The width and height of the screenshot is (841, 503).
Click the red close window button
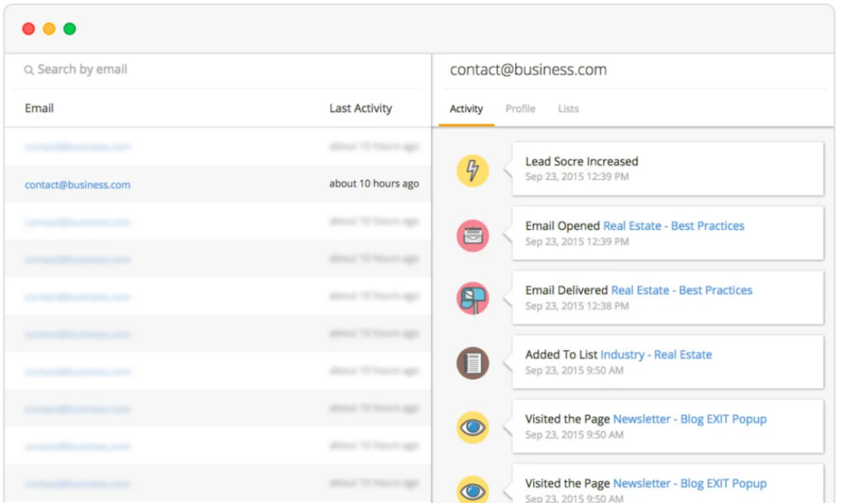coord(29,29)
